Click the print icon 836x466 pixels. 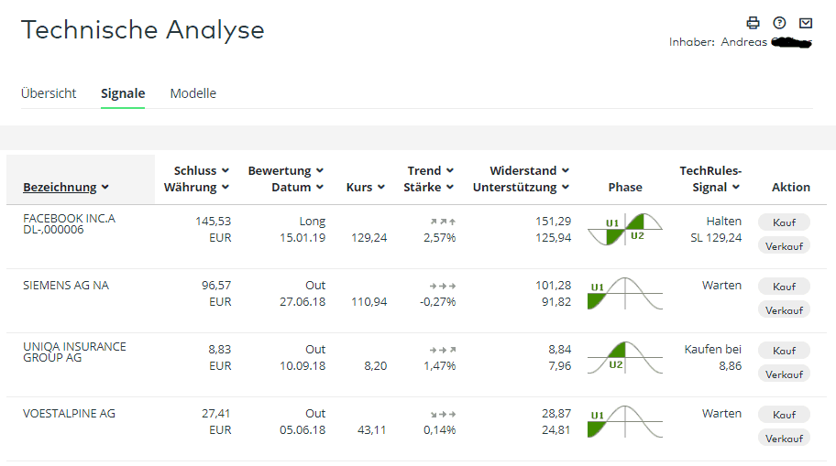click(753, 23)
